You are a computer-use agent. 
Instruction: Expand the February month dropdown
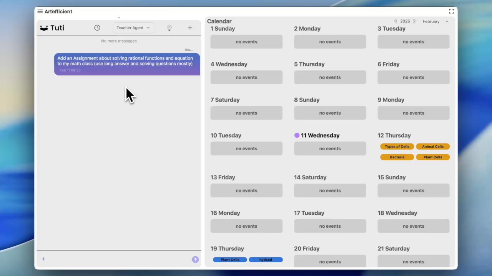[435, 21]
